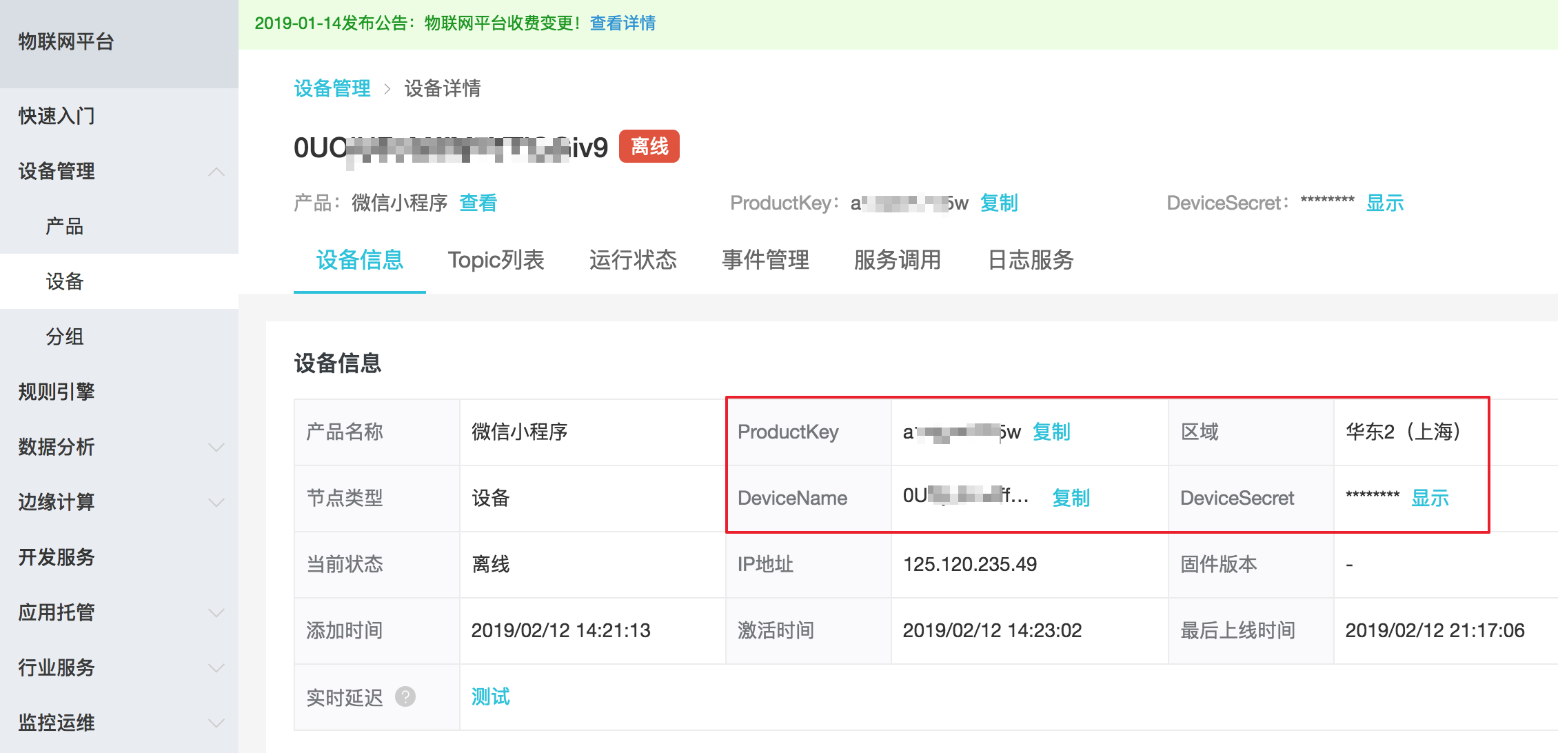Collapse the 设备管理 sidebar section
This screenshot has width=1558, height=753.
(x=216, y=172)
